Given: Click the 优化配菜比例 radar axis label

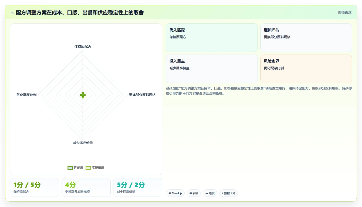Looking at the screenshot, I should point(27,95).
